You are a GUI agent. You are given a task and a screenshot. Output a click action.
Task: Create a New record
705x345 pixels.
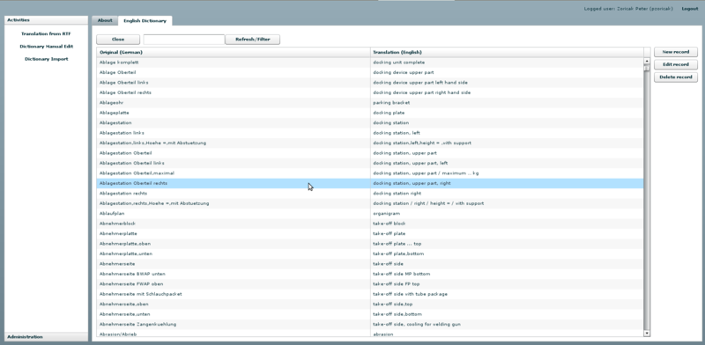click(675, 52)
